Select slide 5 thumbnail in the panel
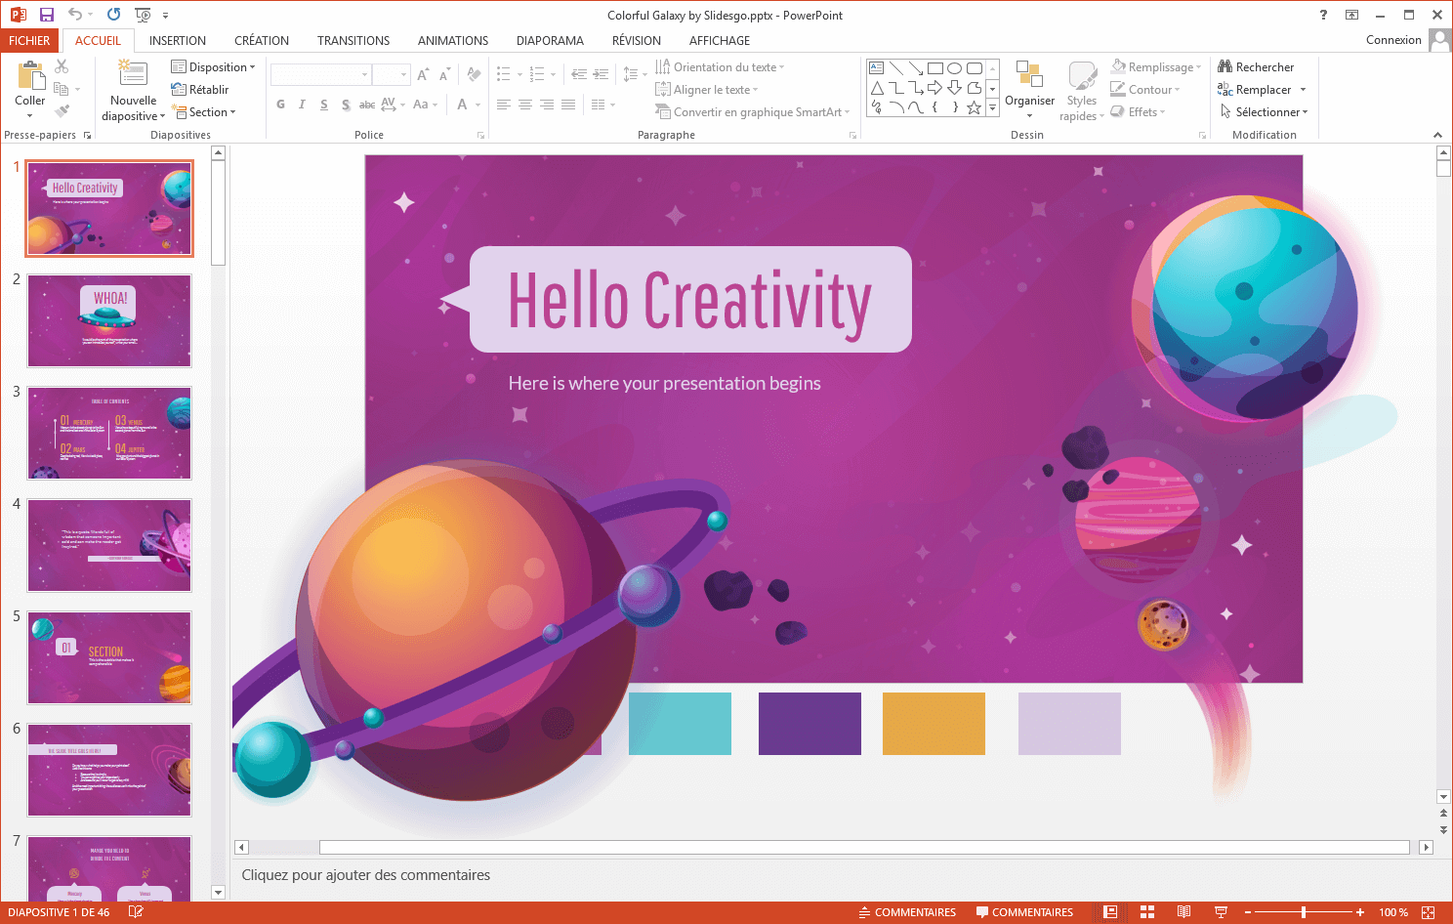This screenshot has width=1453, height=924. tap(108, 657)
